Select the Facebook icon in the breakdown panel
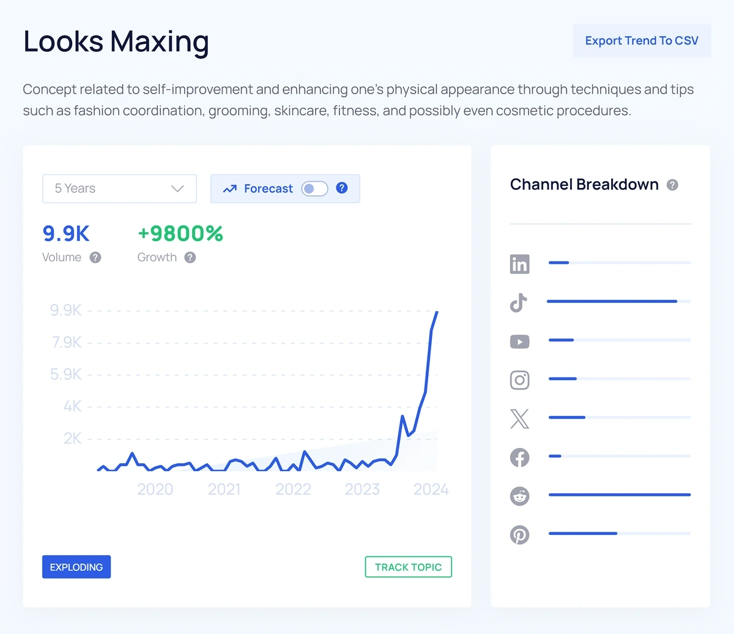The width and height of the screenshot is (734, 634). pos(519,457)
